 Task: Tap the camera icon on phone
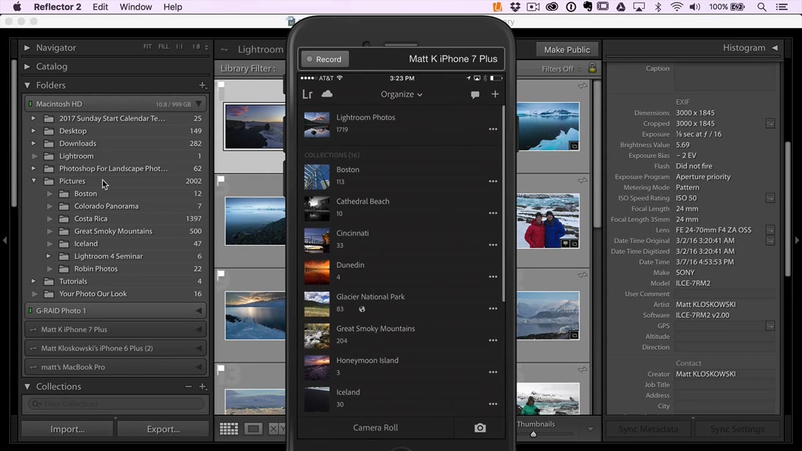[x=480, y=428]
